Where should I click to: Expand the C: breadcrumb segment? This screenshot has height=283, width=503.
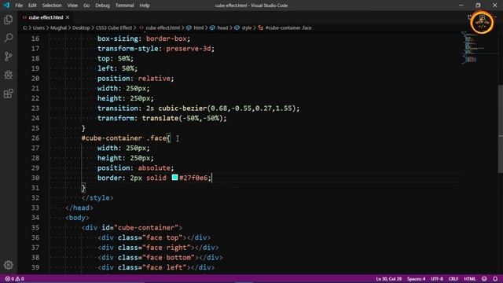[25, 28]
